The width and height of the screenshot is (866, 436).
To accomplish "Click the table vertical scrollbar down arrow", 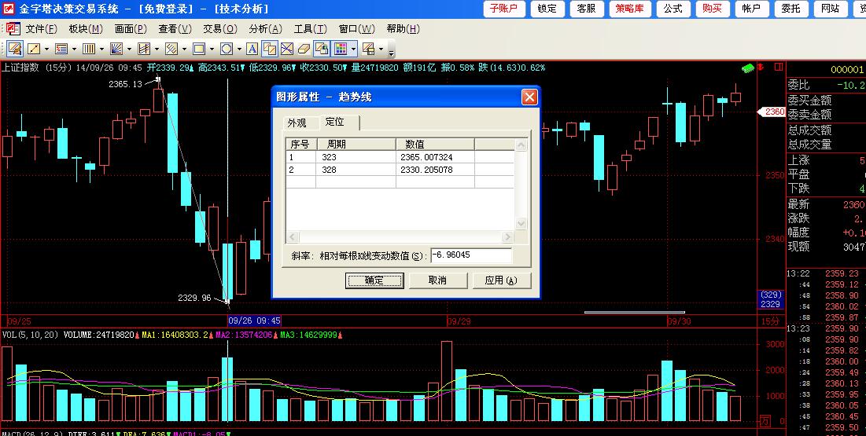I will click(x=521, y=224).
